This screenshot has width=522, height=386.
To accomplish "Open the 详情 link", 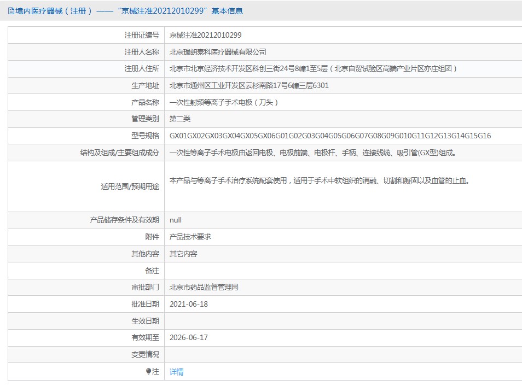I will coord(176,372).
